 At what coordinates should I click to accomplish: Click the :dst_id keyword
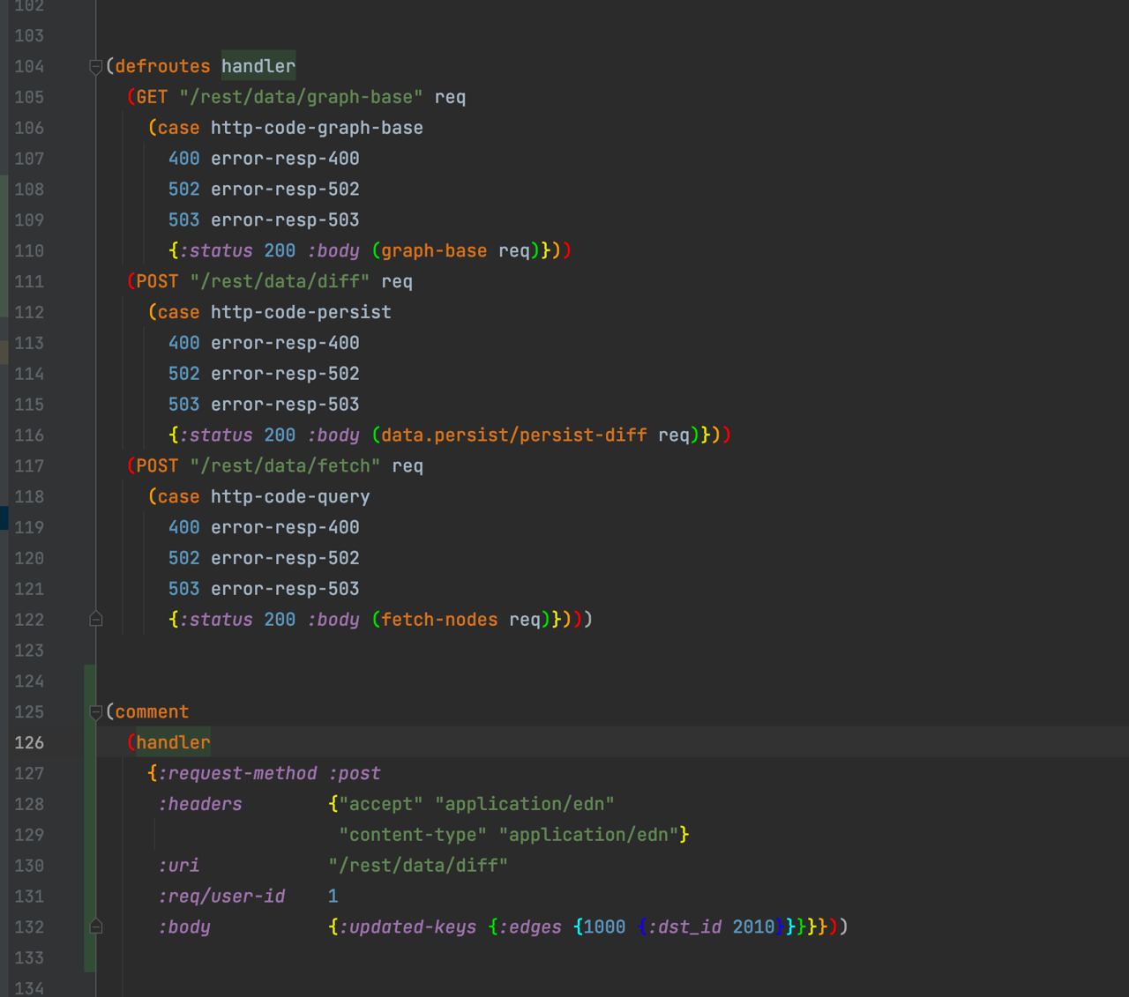(684, 927)
